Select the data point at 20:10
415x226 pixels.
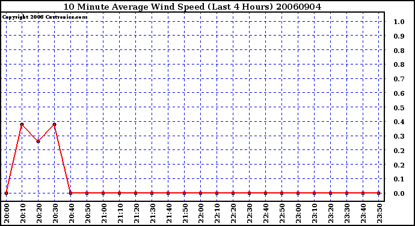[x=22, y=124]
